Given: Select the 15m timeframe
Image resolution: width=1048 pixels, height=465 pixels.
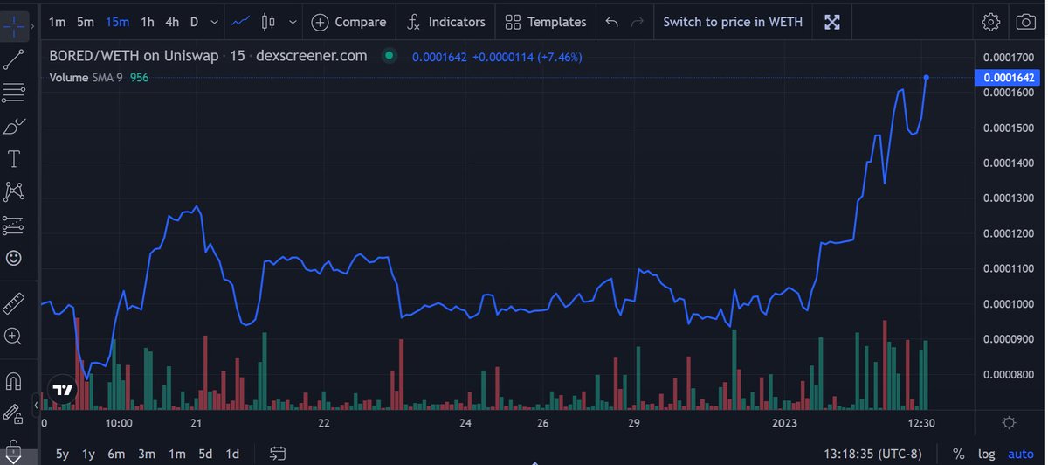Looking at the screenshot, I should pos(117,22).
